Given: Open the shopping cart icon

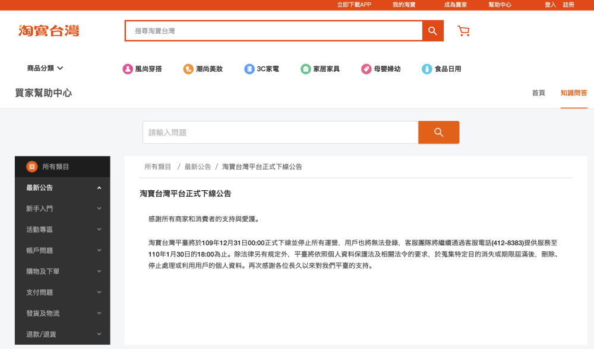Looking at the screenshot, I should pos(463,31).
